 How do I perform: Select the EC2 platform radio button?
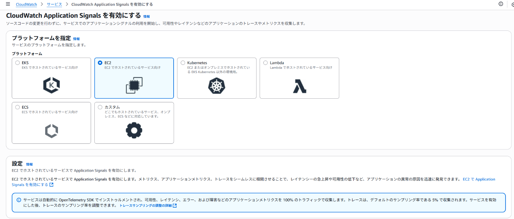click(x=100, y=63)
